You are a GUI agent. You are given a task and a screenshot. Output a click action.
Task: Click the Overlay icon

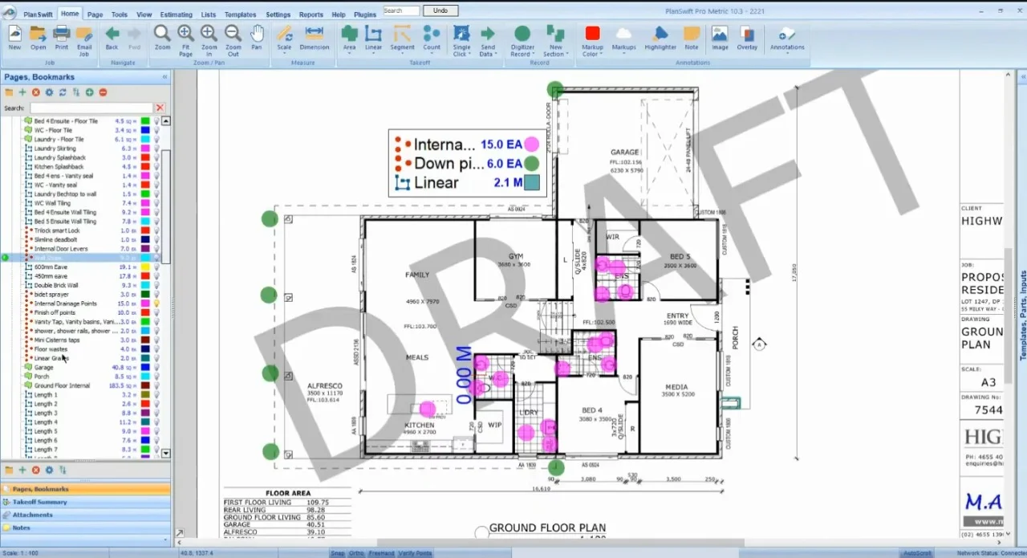click(x=747, y=38)
